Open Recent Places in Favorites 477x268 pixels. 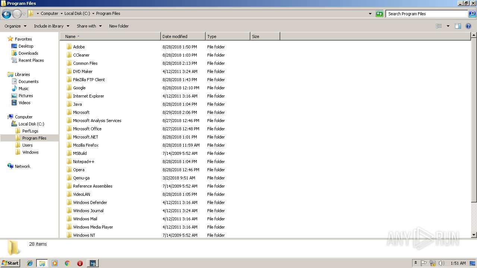(x=31, y=60)
